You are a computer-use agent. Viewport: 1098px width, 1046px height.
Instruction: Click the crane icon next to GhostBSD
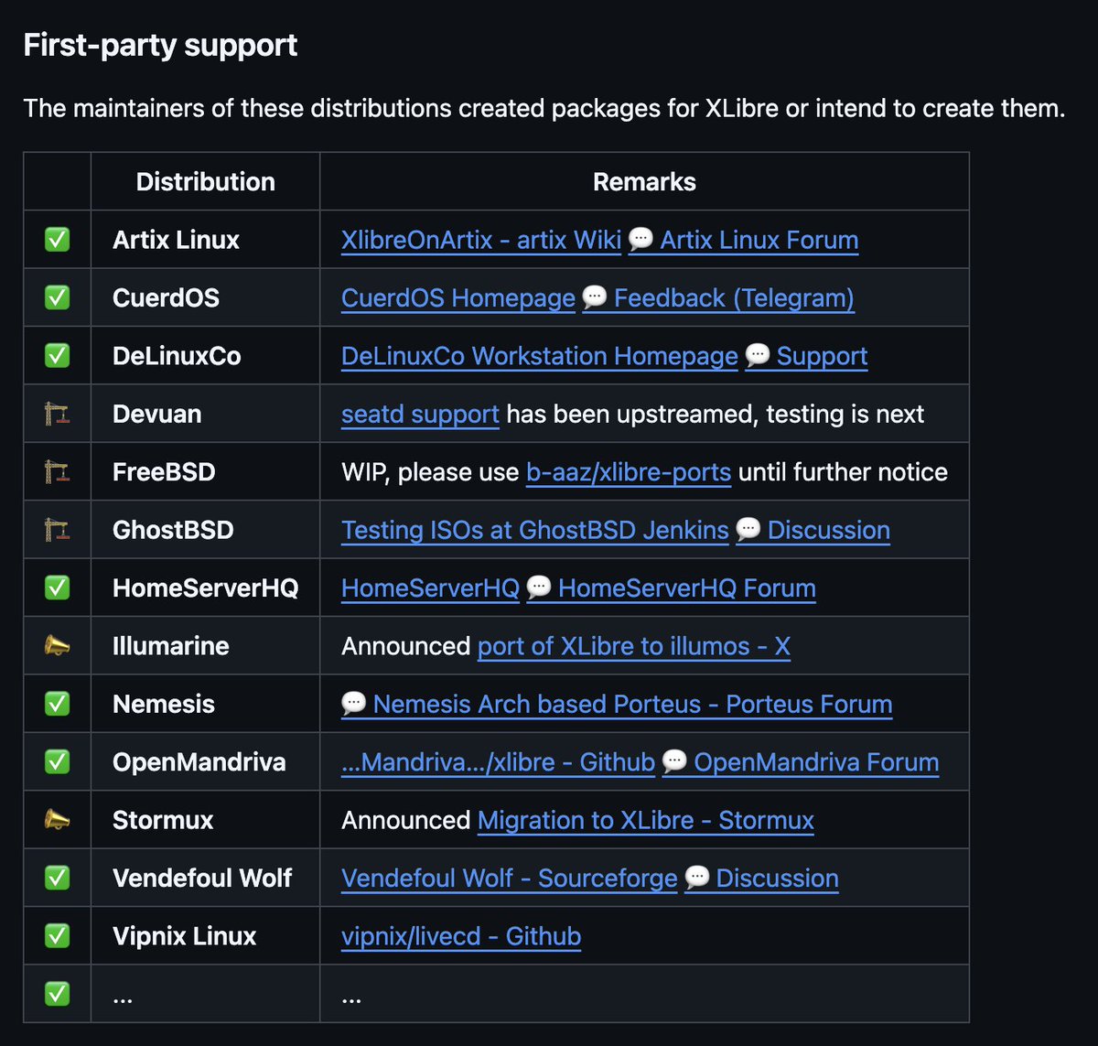[x=57, y=530]
